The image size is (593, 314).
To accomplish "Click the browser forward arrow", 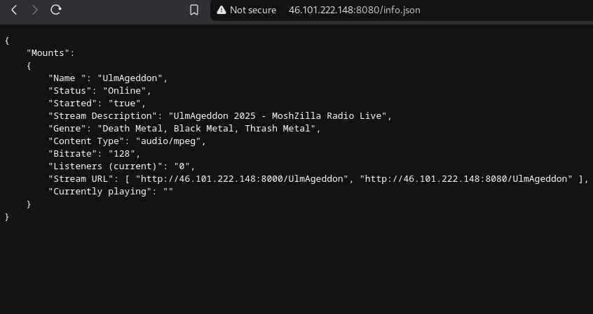I will 35,10.
